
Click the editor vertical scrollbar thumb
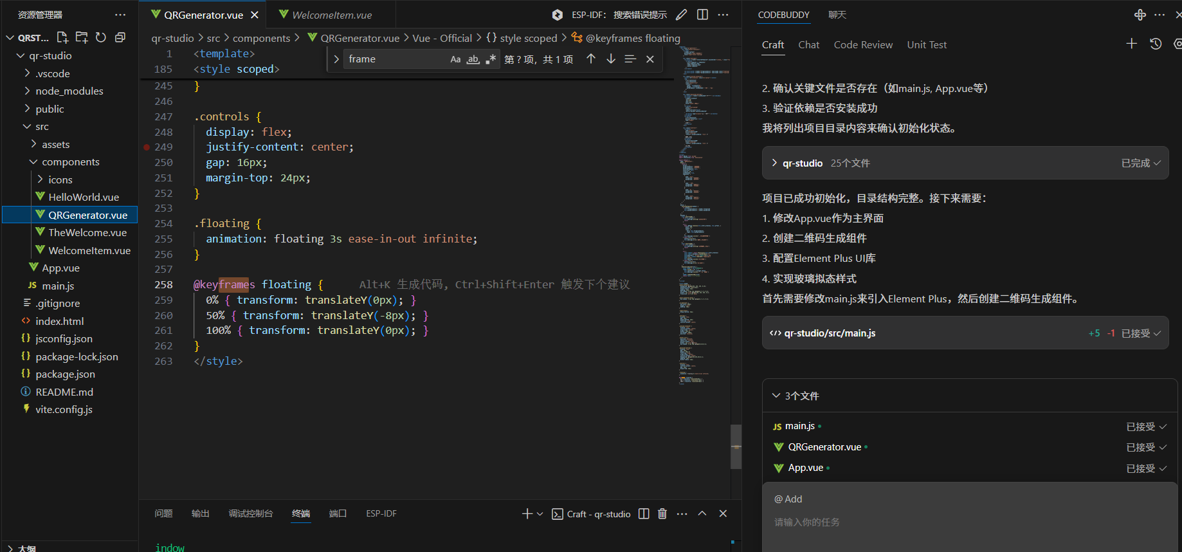736,446
